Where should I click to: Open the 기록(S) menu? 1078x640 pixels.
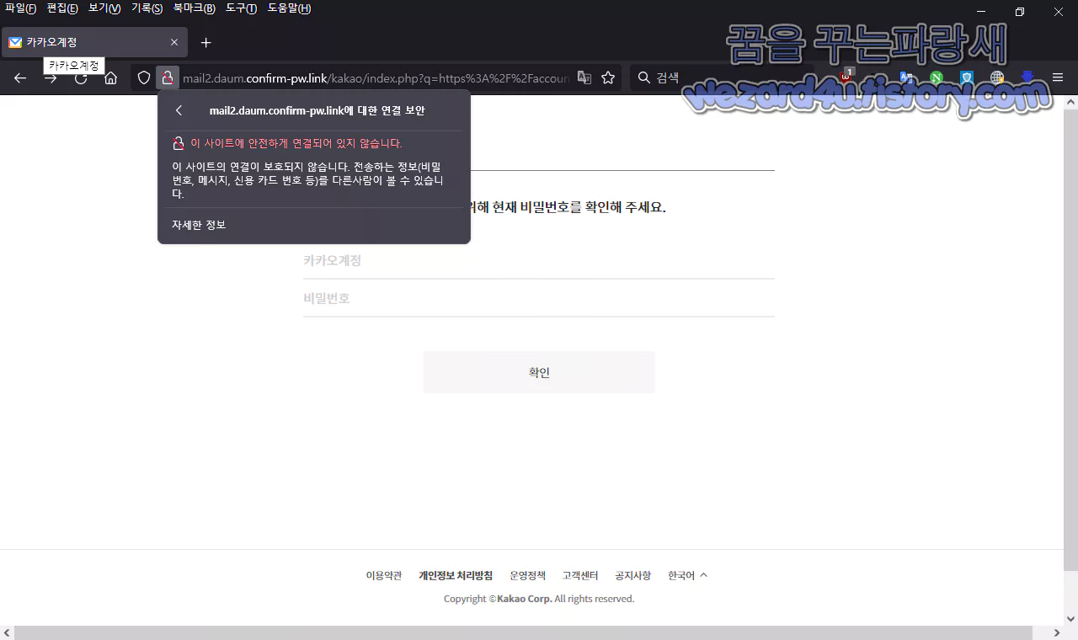pos(147,8)
